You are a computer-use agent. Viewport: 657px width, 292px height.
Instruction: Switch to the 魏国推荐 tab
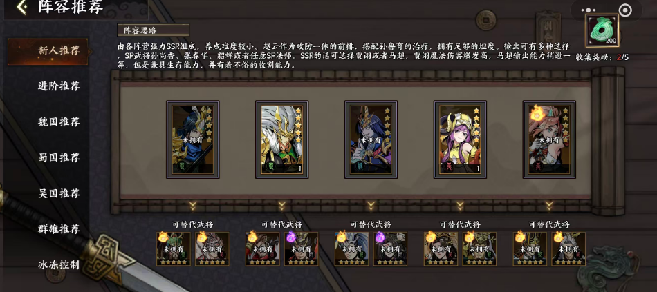point(59,122)
